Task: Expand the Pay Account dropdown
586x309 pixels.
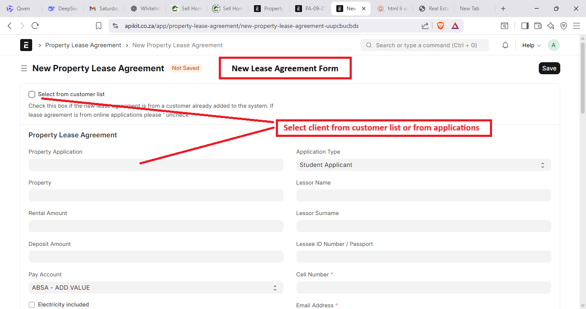Action: [156, 288]
